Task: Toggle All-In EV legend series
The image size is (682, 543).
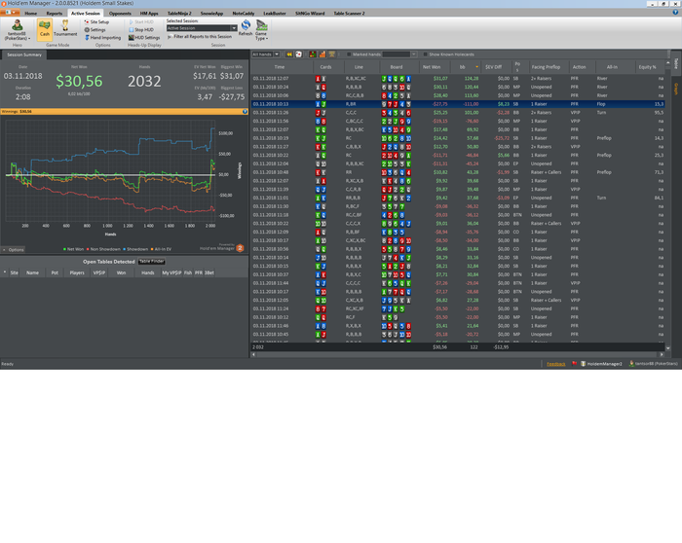Action: [x=161, y=249]
